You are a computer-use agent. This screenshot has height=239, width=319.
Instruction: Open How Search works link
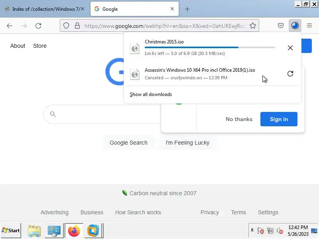coord(138,212)
